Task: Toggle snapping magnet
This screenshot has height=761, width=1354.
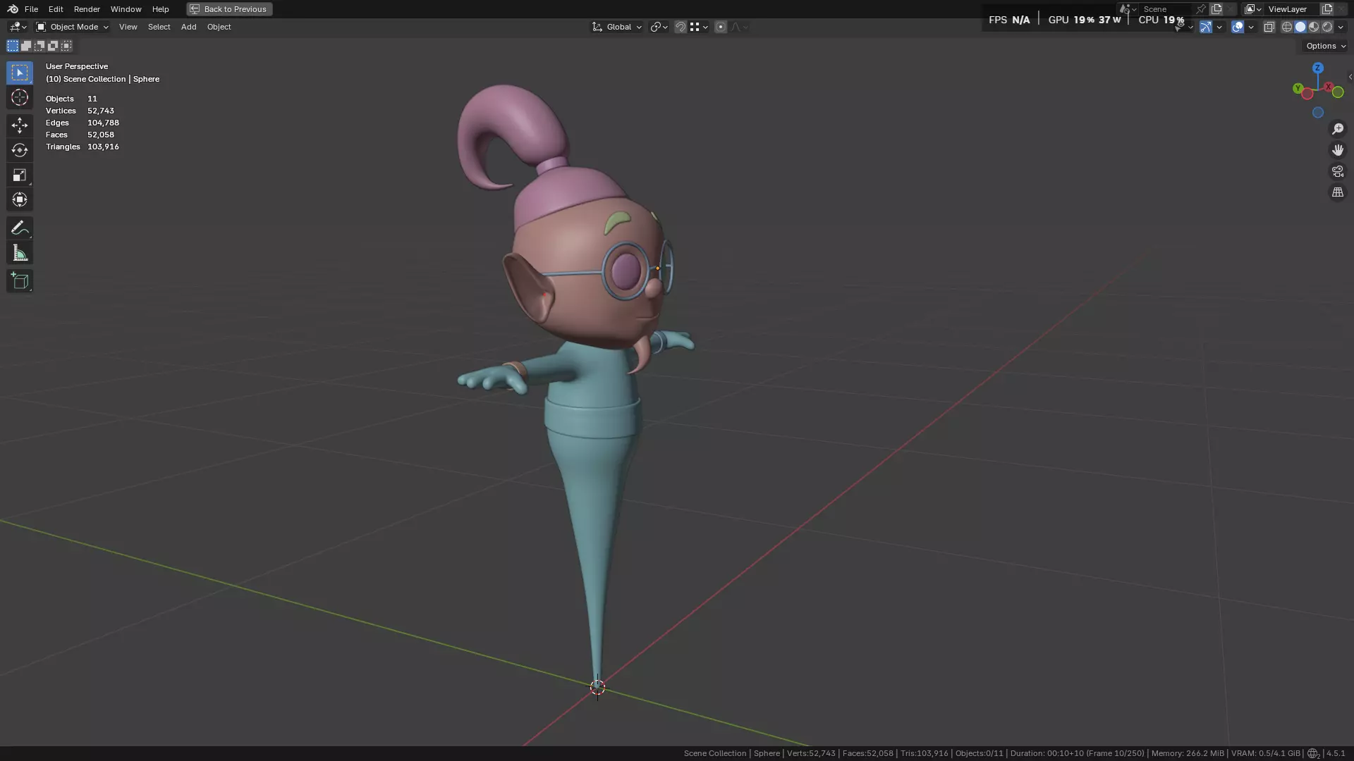Action: pyautogui.click(x=681, y=27)
